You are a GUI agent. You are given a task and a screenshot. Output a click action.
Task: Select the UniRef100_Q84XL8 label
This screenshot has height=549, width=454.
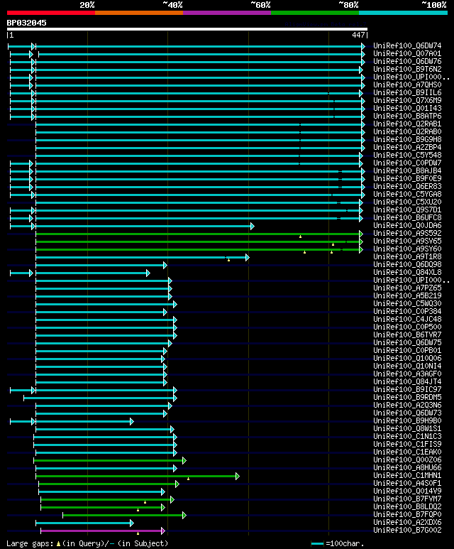click(x=407, y=272)
